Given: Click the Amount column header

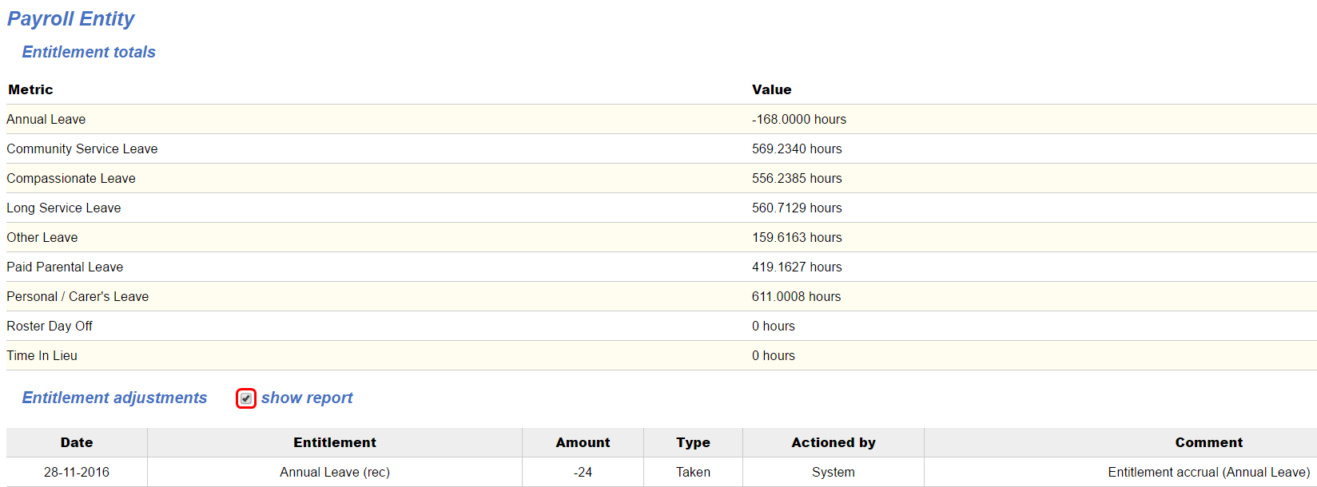Looking at the screenshot, I should pyautogui.click(x=583, y=442).
